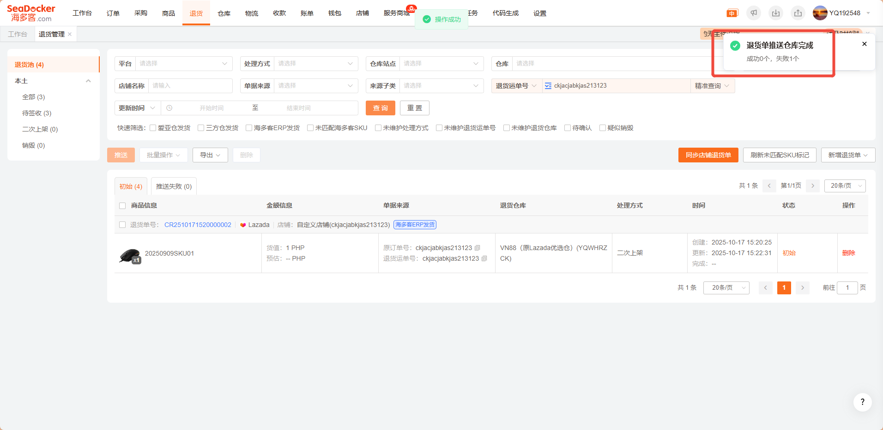
Task: Click the 同步店铺退货单 button
Action: 708,155
